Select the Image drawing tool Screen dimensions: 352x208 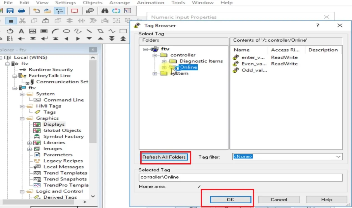[32, 31]
